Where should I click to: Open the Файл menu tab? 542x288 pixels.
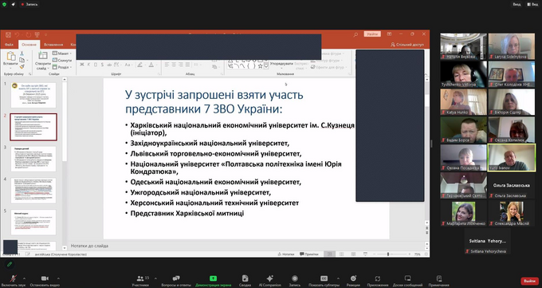pos(9,45)
